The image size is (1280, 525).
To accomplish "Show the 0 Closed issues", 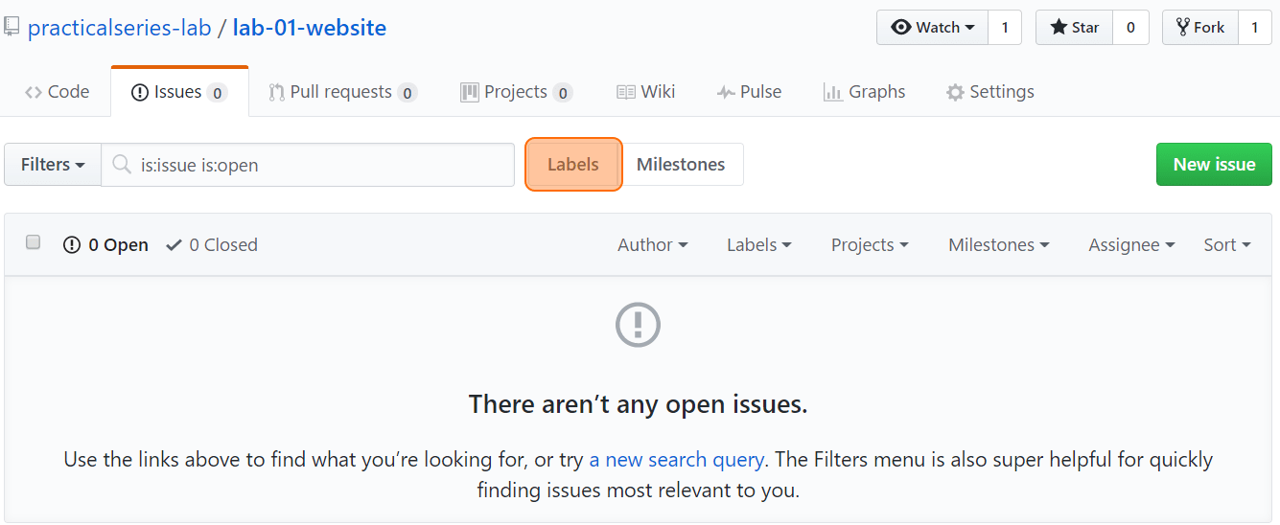I will (x=212, y=245).
